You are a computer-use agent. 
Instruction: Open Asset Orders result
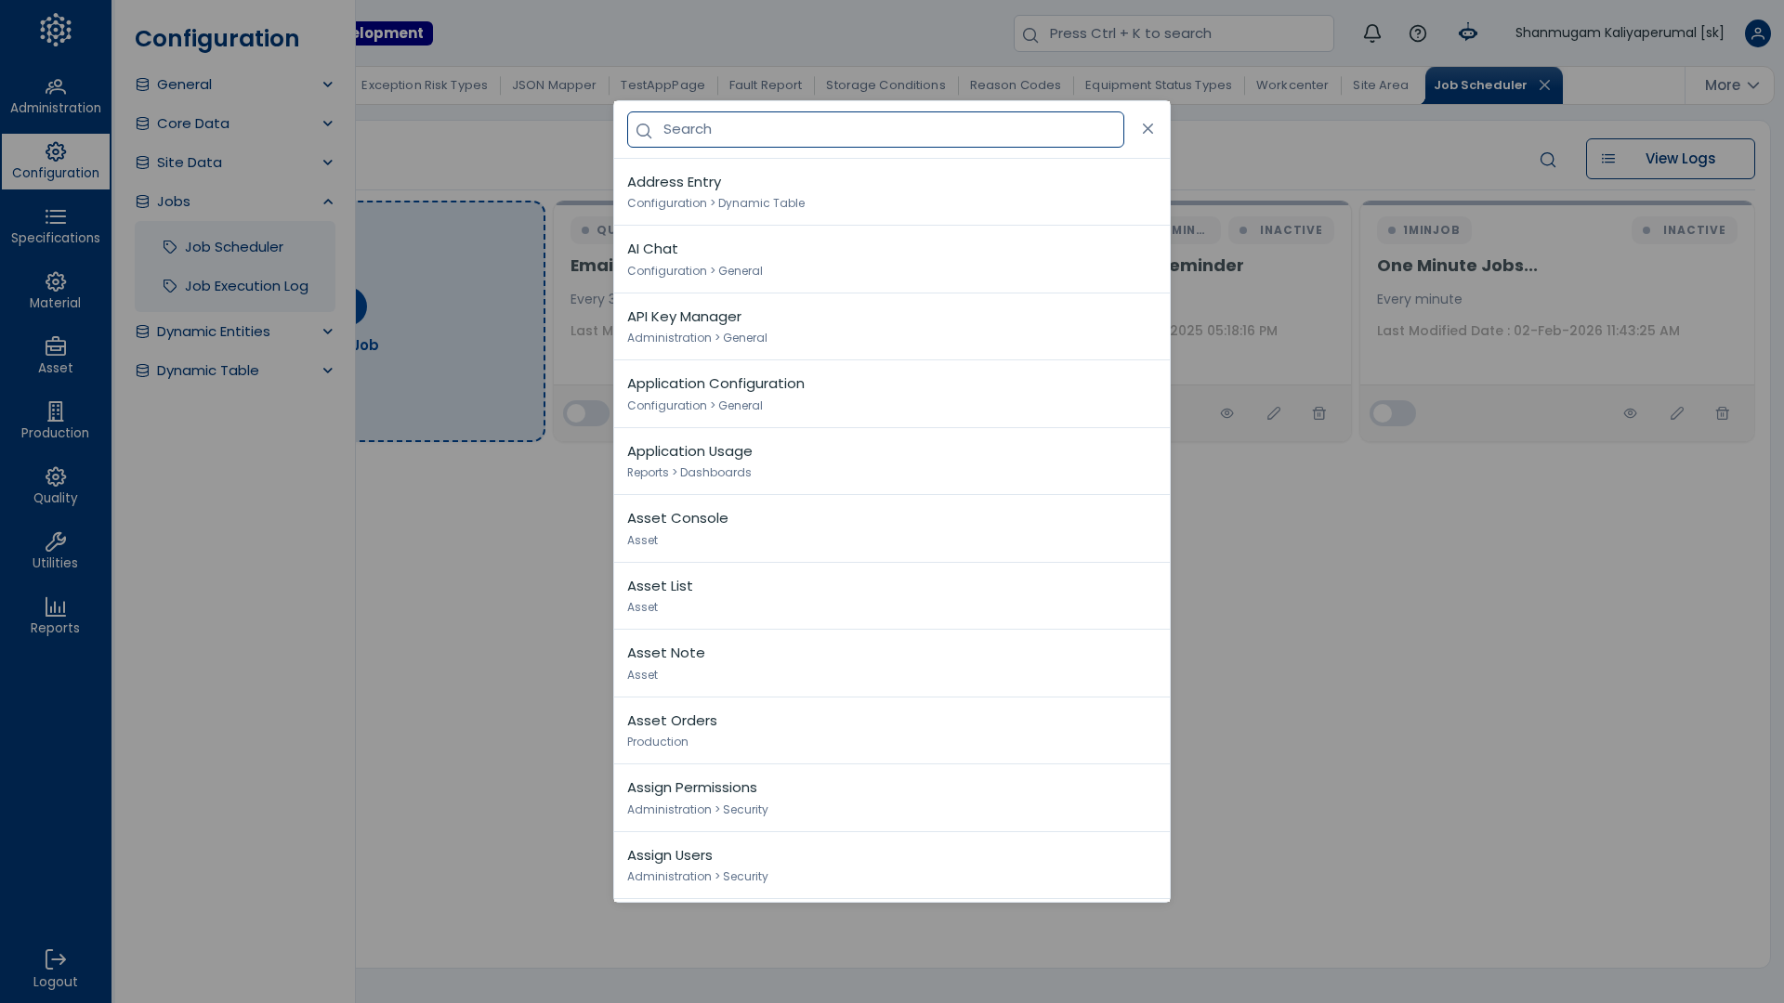click(x=892, y=731)
